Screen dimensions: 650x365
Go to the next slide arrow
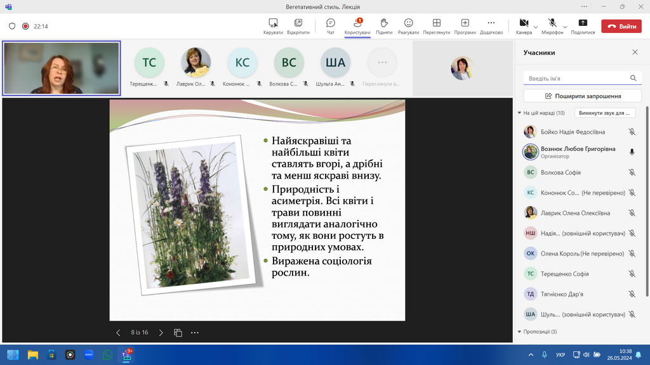161,333
